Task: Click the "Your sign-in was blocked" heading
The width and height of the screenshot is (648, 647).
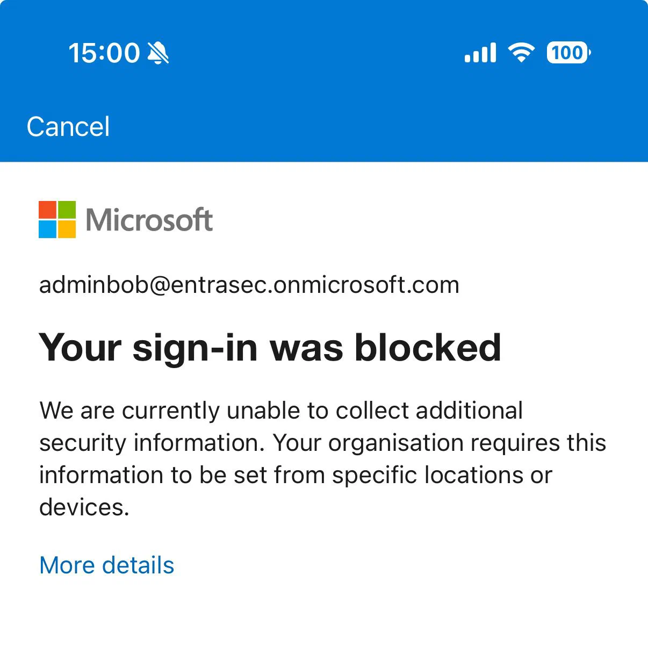Action: pos(270,348)
